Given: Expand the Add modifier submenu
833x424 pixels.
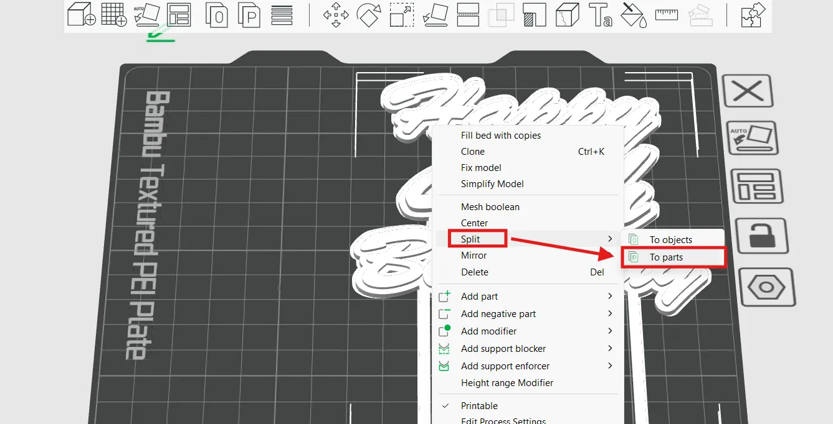Looking at the screenshot, I should [488, 331].
